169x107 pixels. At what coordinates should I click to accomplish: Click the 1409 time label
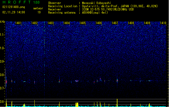click(x=147, y=23)
